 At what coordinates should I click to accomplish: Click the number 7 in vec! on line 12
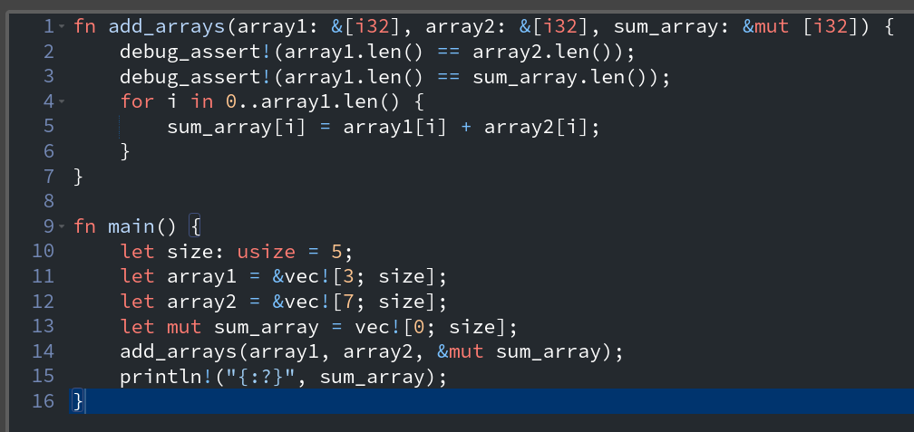pos(349,302)
